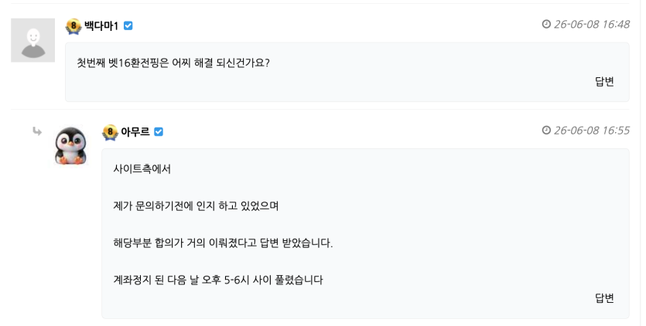Click the reply indent arrow icon
646x326 pixels.
(x=37, y=131)
